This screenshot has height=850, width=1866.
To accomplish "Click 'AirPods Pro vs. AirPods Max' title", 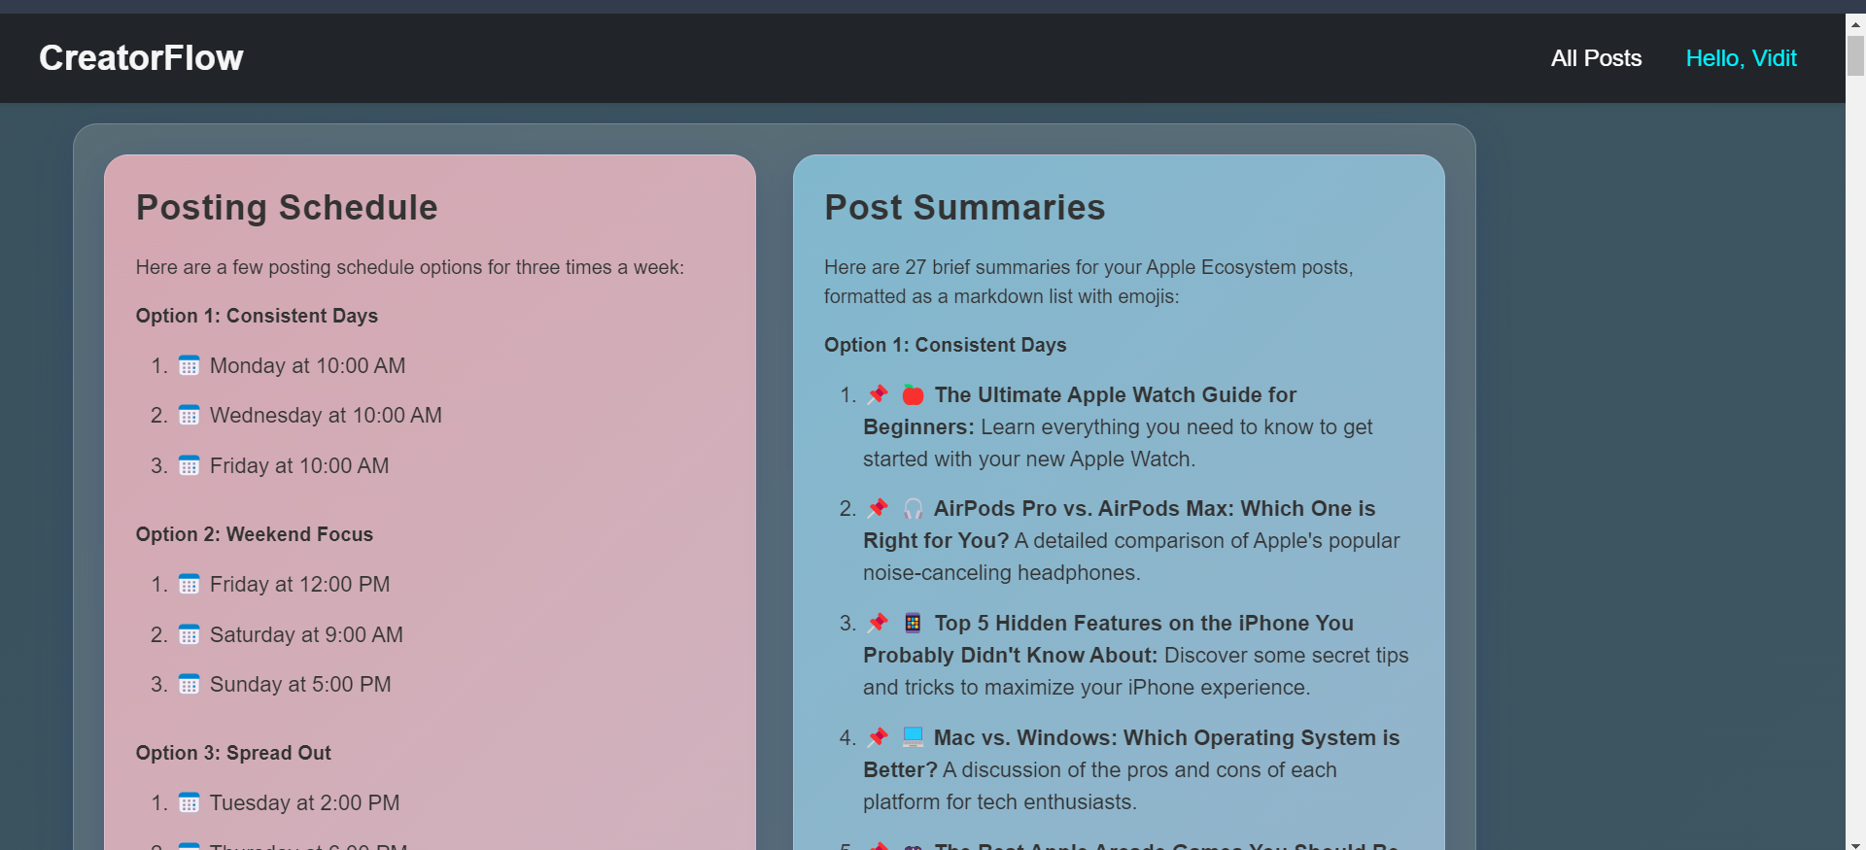I will click(1120, 525).
